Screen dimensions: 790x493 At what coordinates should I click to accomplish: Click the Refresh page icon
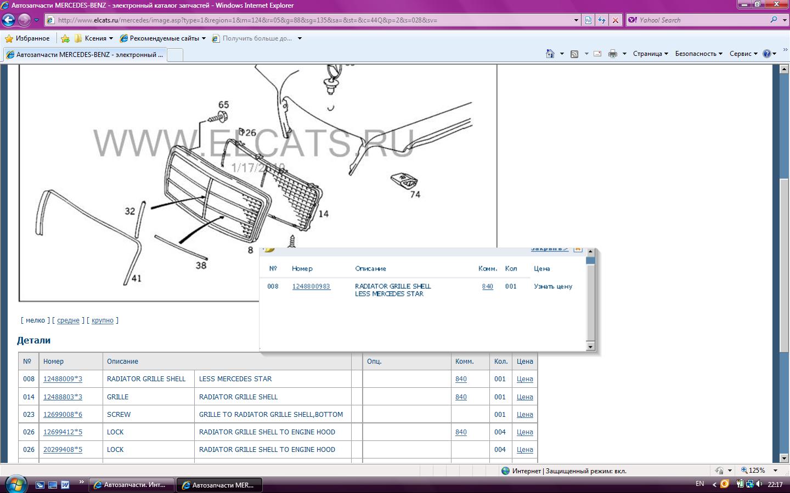602,20
